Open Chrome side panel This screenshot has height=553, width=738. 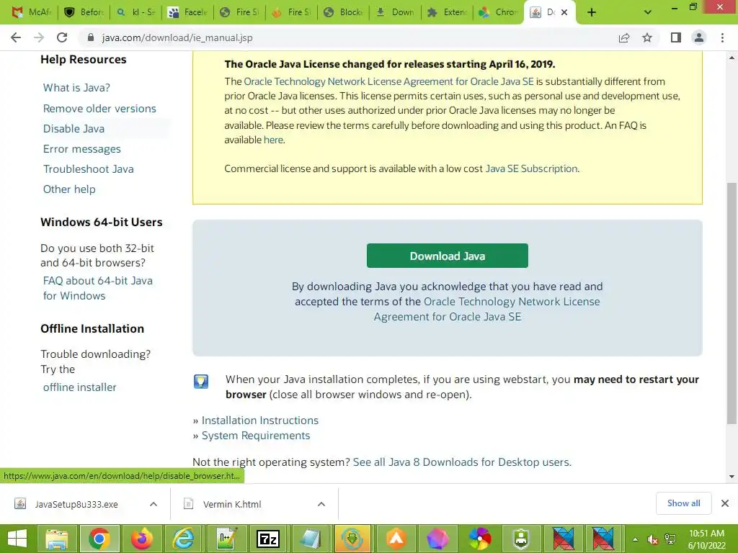[x=676, y=37]
